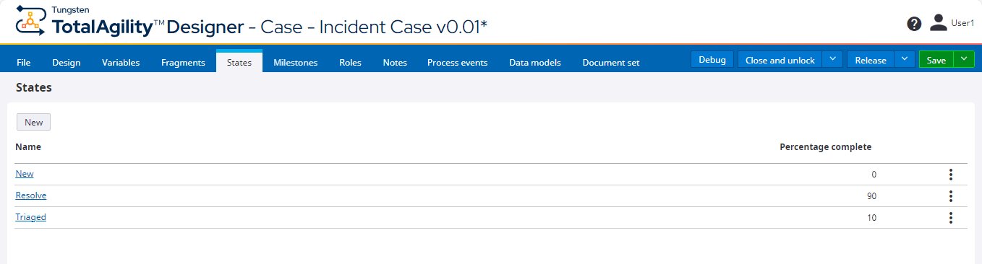982x264 pixels.
Task: Open the help question mark icon
Action: click(914, 24)
